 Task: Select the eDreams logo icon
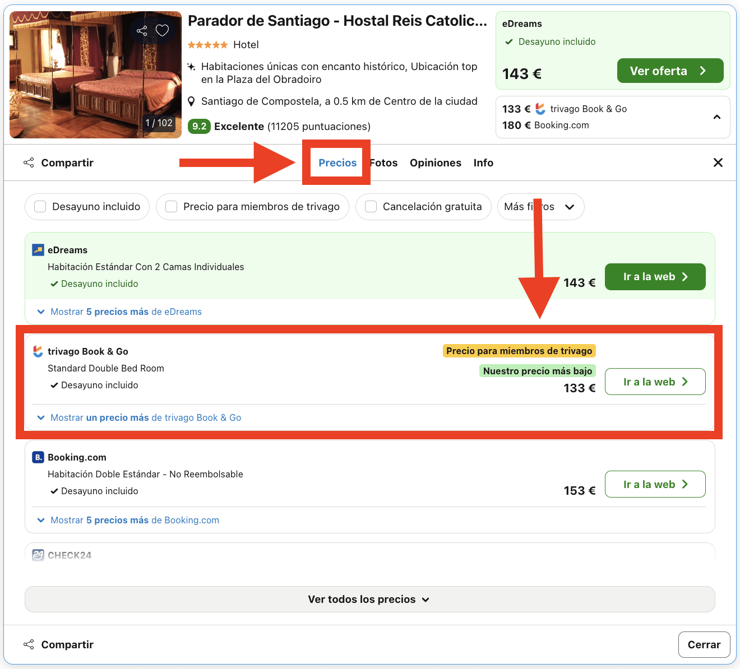click(37, 249)
